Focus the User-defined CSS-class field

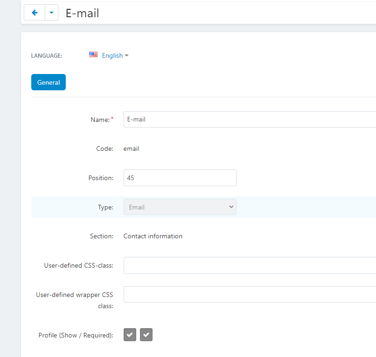250,265
